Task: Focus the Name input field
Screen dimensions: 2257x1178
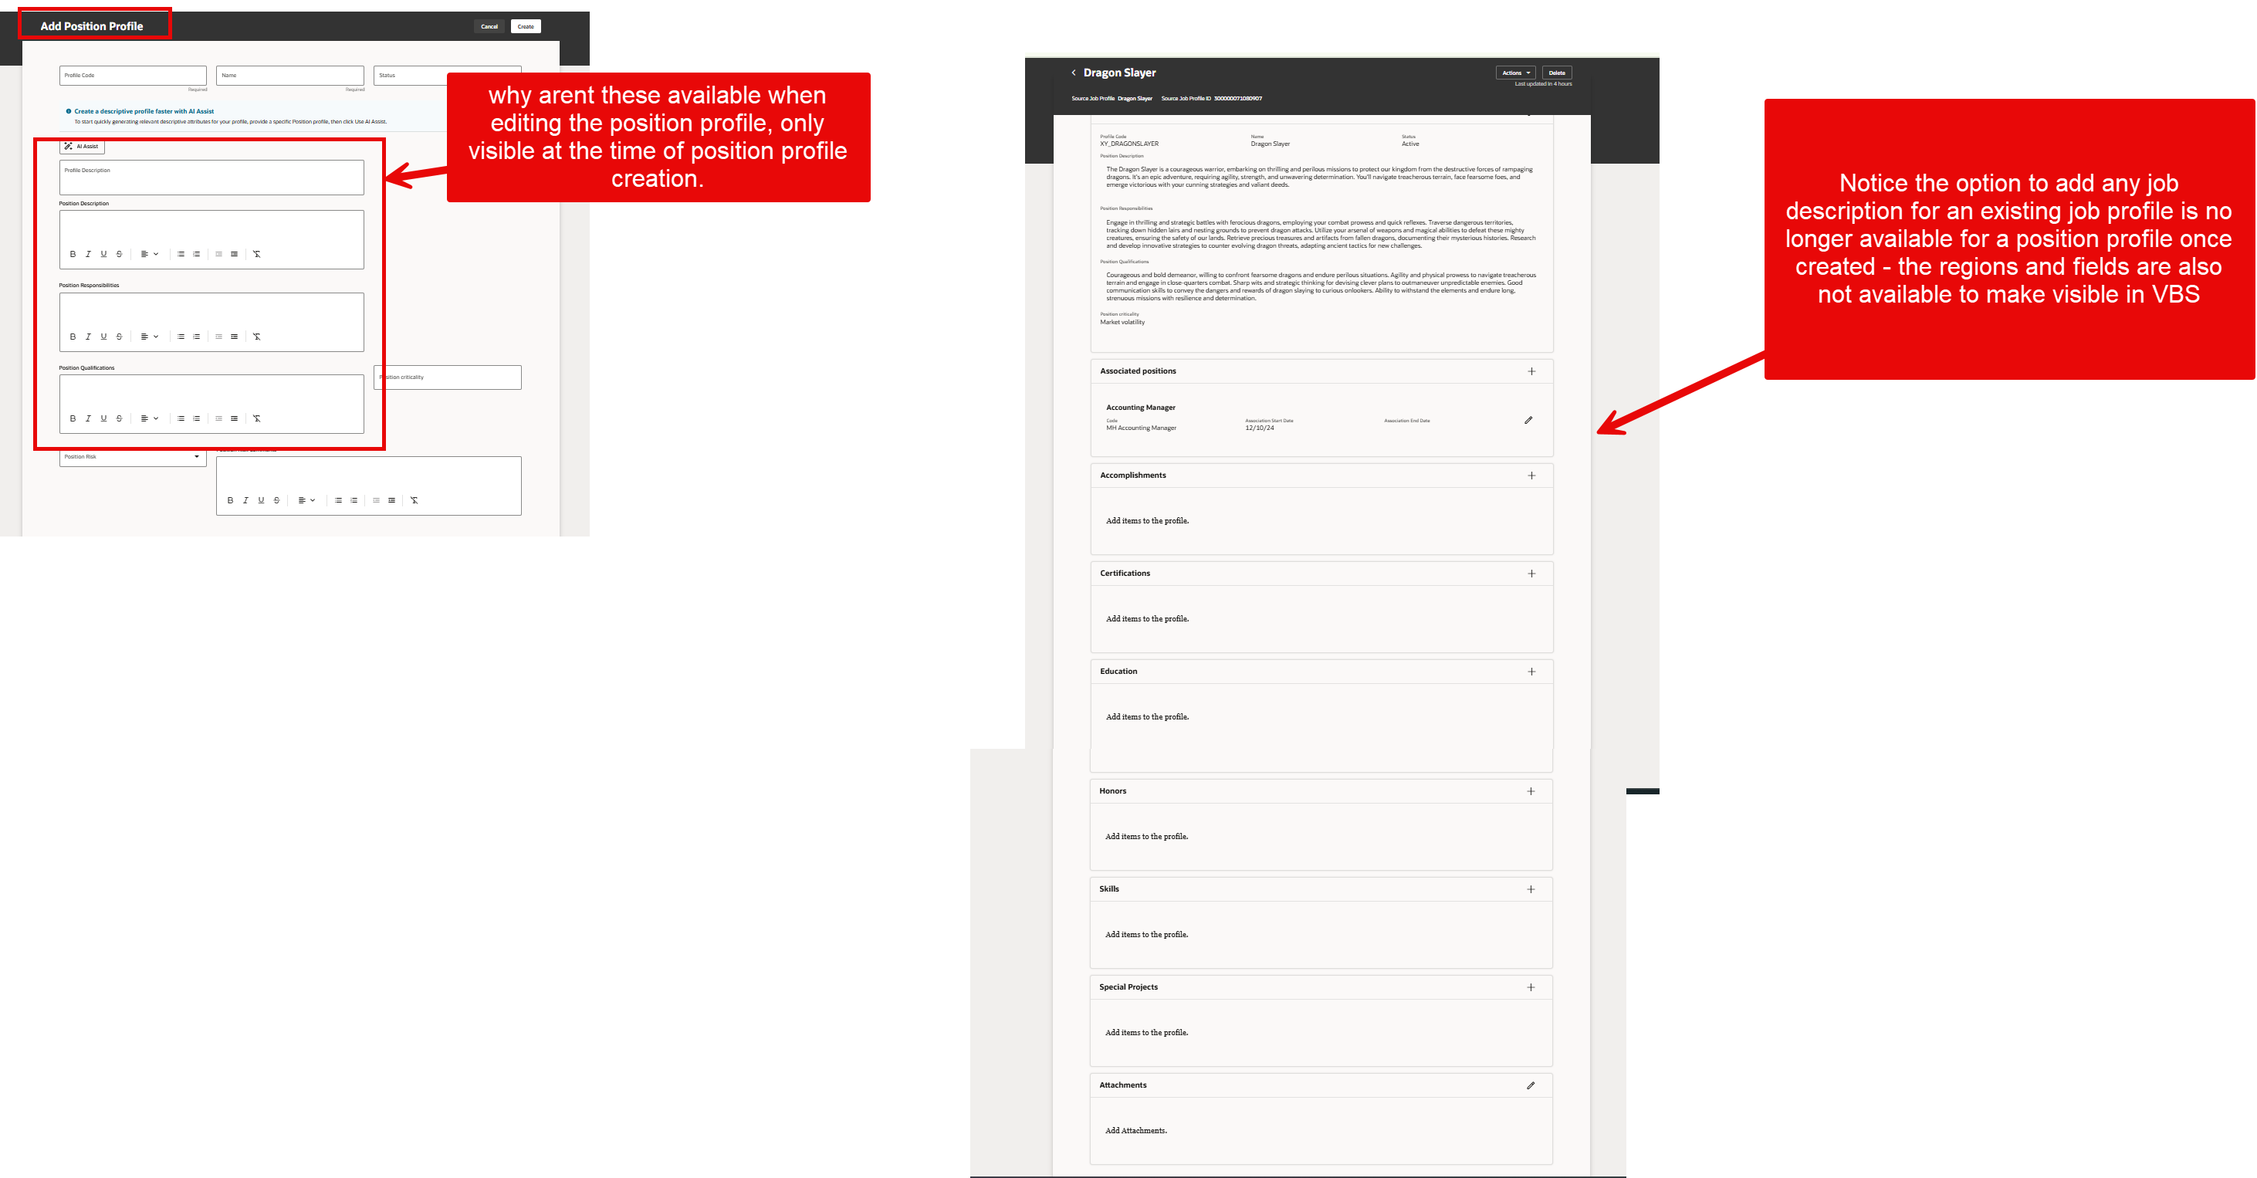Action: [x=290, y=76]
